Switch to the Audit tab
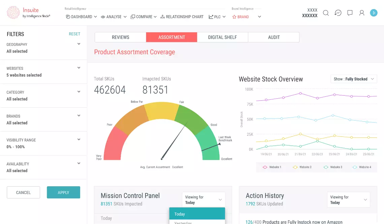 (274, 37)
